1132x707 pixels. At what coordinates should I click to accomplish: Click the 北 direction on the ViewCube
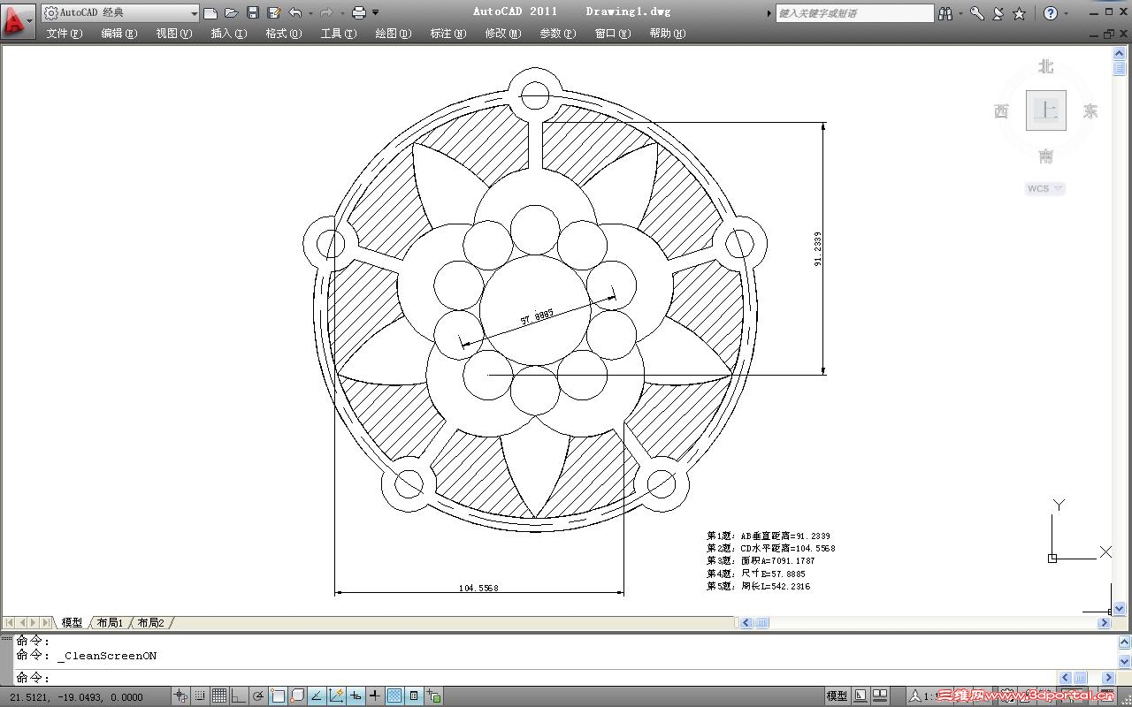pyautogui.click(x=1046, y=66)
